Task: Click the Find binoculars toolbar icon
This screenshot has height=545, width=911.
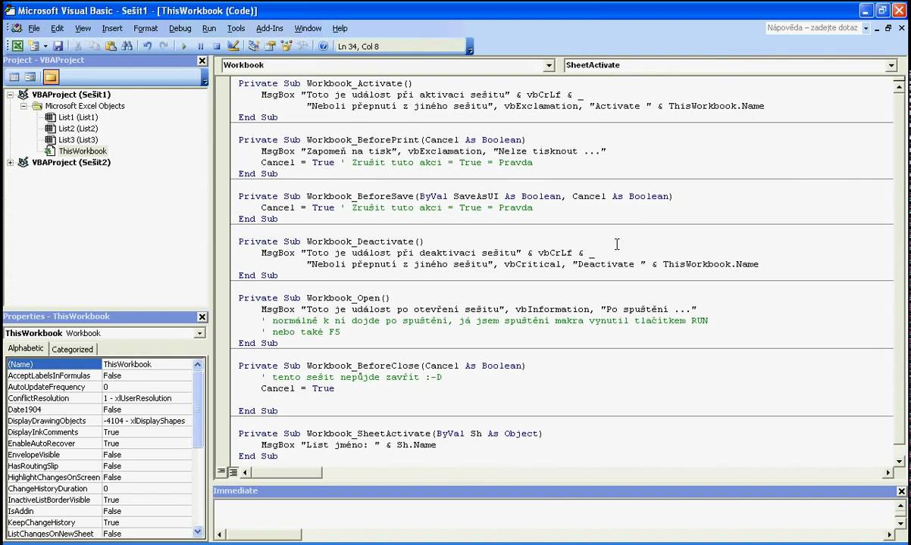Action: click(x=127, y=46)
